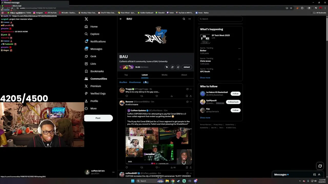Open the floating Grok button
Viewport: 328px width, 184px height.
coord(320,166)
